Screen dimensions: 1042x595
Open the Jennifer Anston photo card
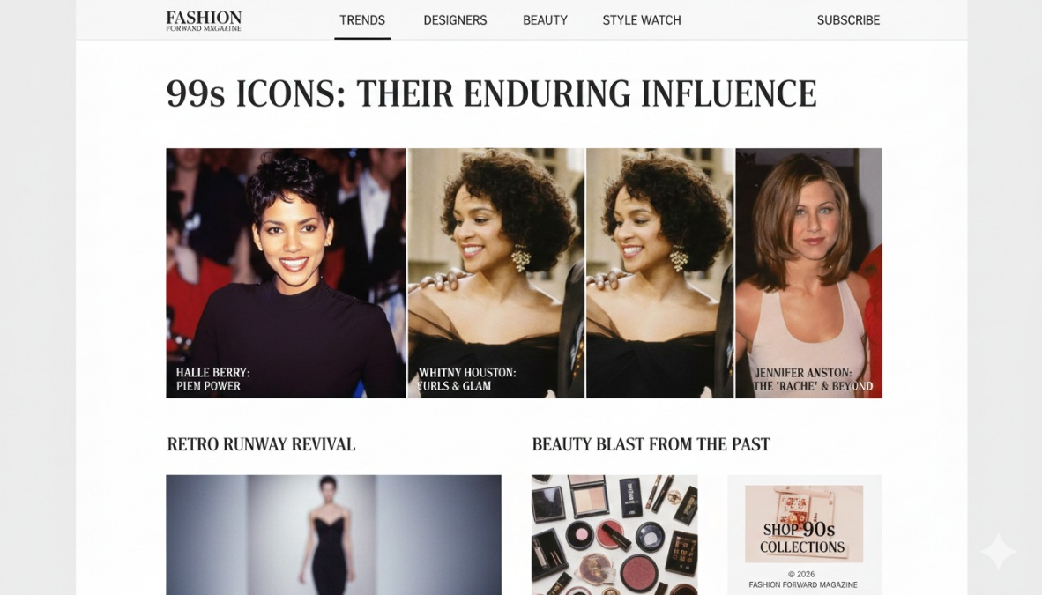808,272
